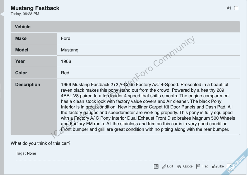This screenshot has height=175, width=248.
Task: Click the Description field label
Action: (x=28, y=84)
